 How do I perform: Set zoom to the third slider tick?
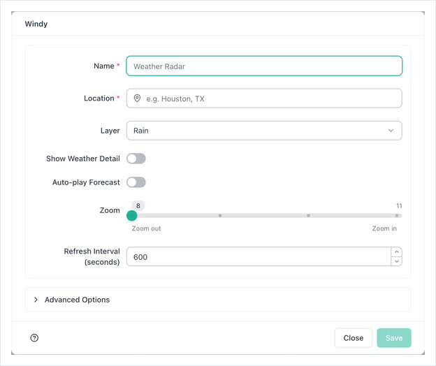click(x=308, y=216)
